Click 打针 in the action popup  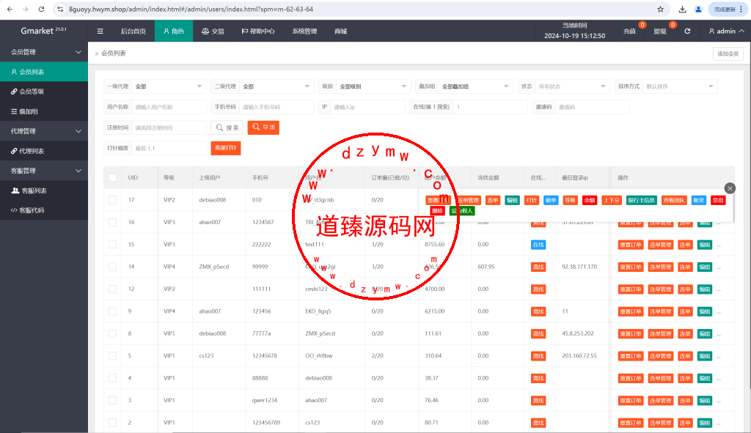click(x=532, y=201)
